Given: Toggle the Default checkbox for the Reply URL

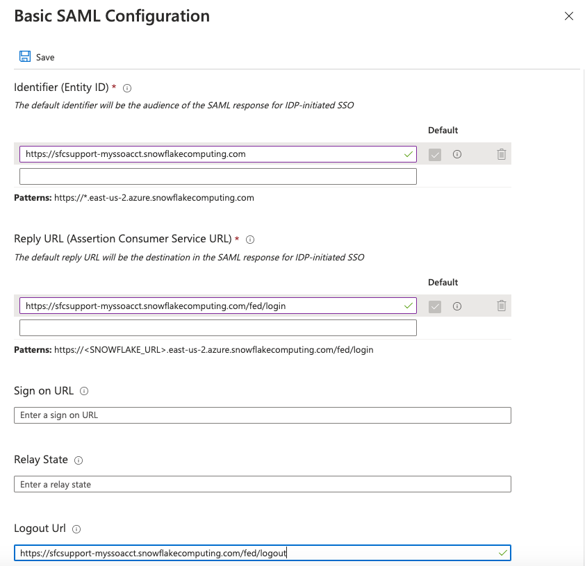Looking at the screenshot, I should coord(435,306).
